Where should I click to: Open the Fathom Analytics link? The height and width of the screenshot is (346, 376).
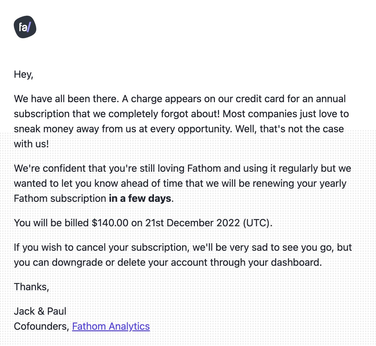pyautogui.click(x=111, y=326)
